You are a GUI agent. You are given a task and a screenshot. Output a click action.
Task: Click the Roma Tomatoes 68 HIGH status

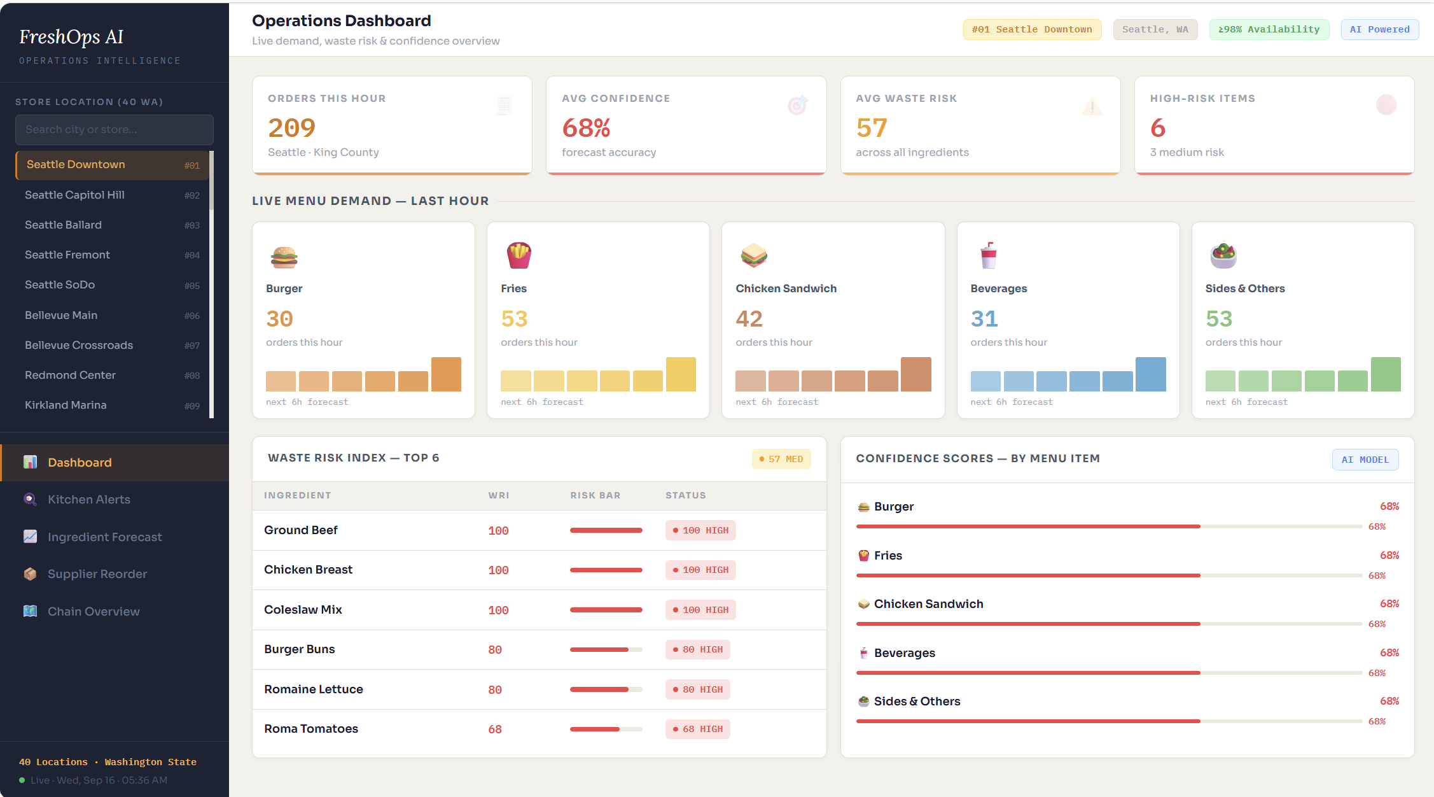pos(698,729)
